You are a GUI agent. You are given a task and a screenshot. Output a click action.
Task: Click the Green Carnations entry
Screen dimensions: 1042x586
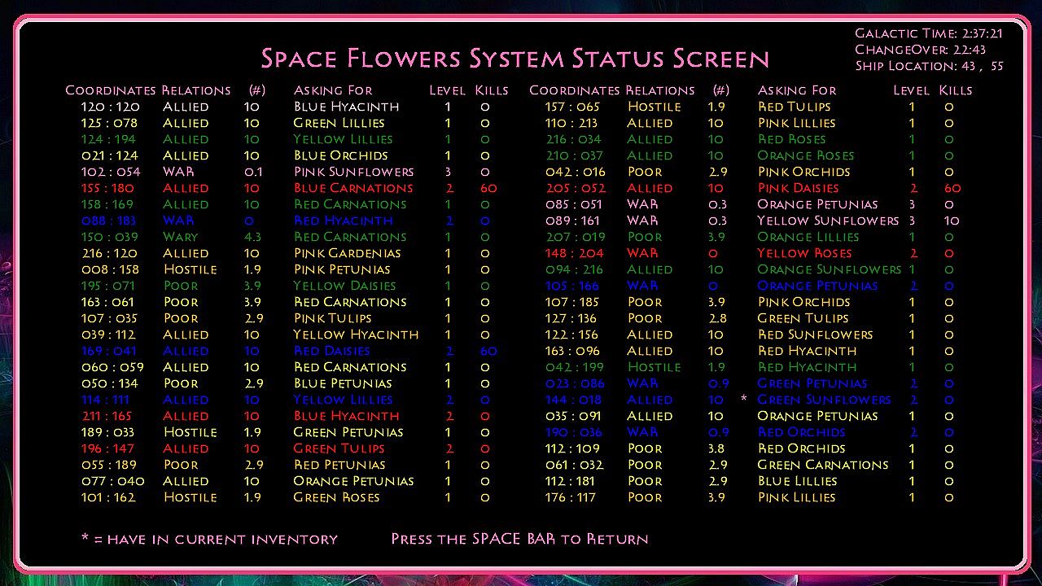click(823, 465)
